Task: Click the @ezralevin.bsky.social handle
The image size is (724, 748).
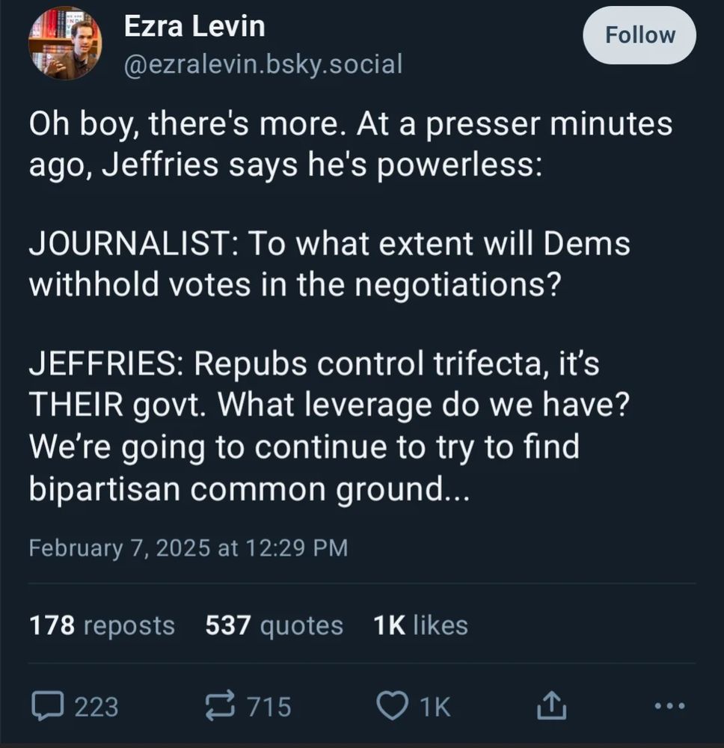Action: 263,64
